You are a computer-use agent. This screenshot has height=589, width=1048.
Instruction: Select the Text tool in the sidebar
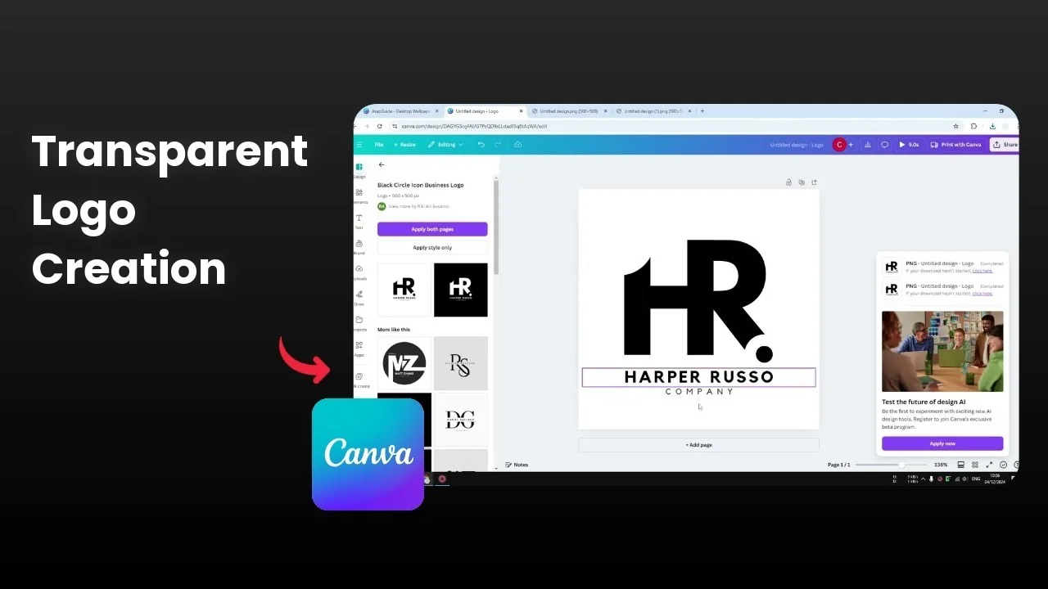(359, 221)
